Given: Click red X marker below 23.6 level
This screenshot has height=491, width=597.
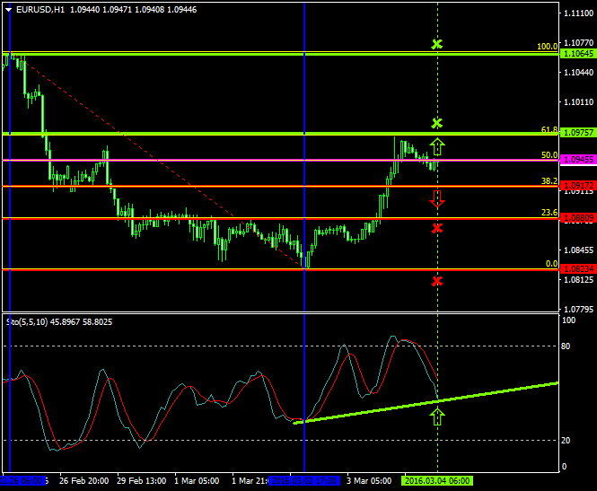Looking at the screenshot, I should (437, 228).
